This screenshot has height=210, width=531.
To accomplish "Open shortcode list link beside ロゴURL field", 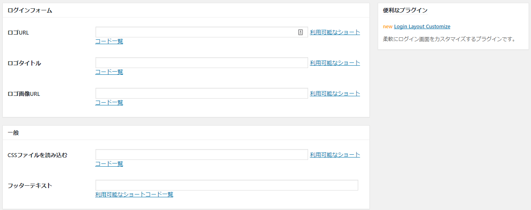I will coord(335,32).
